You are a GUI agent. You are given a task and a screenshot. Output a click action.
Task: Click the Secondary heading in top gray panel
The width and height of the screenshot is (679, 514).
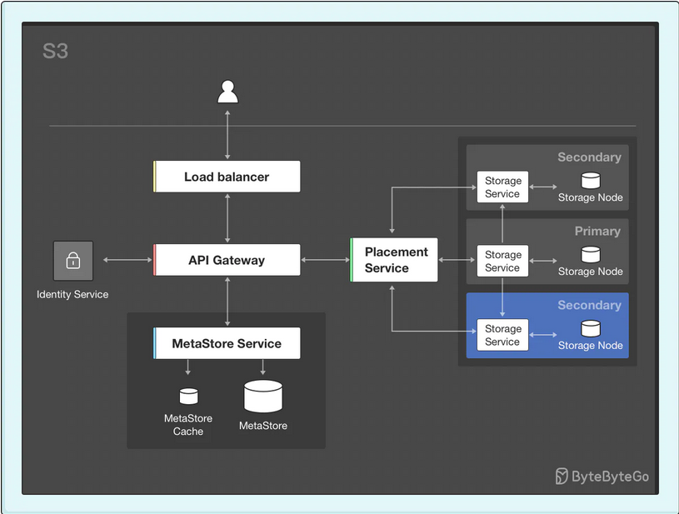tap(589, 157)
